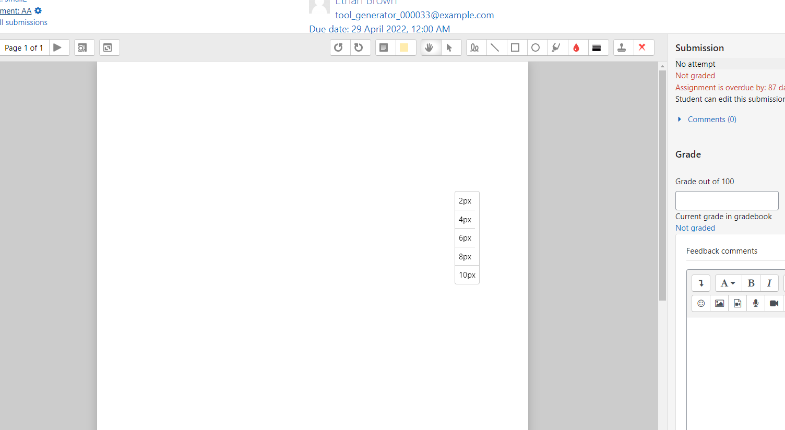Expand the Comments (0) section
785x430 pixels.
711,120
